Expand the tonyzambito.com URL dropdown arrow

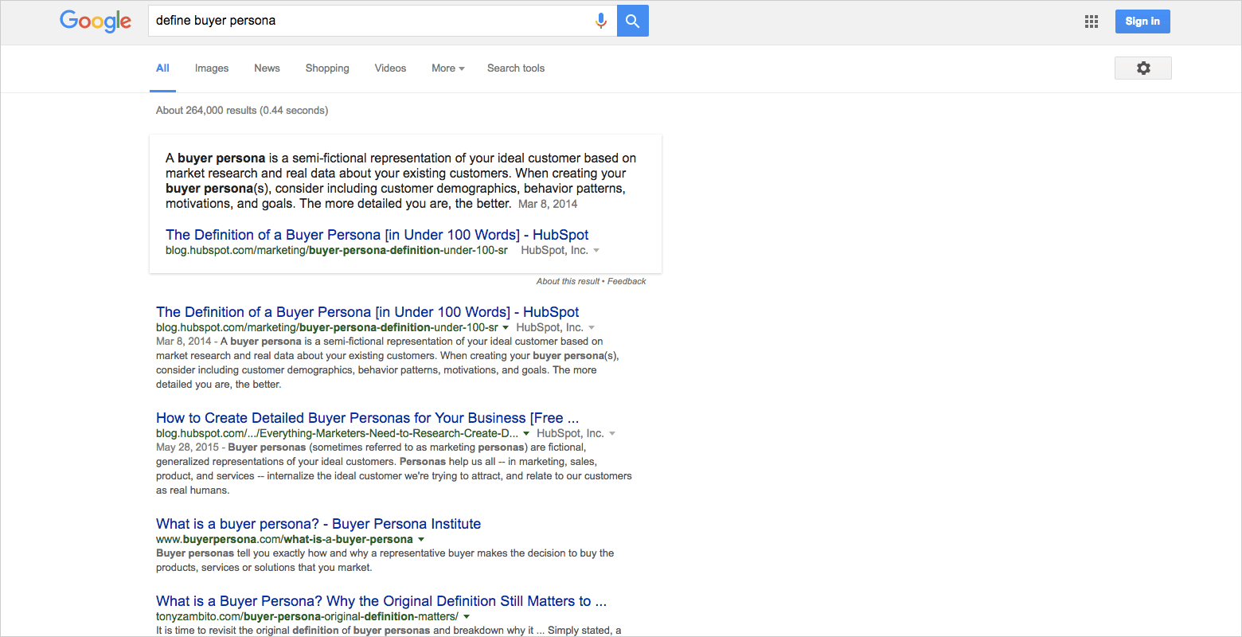pos(467,616)
